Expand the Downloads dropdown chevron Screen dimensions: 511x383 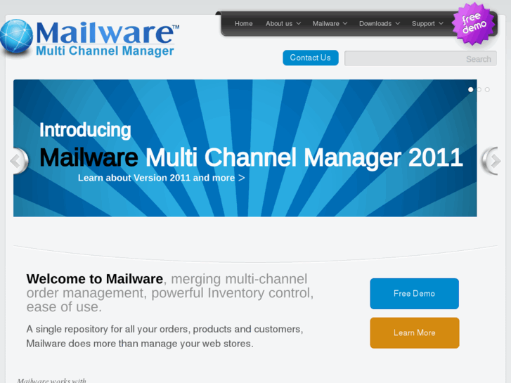point(398,23)
